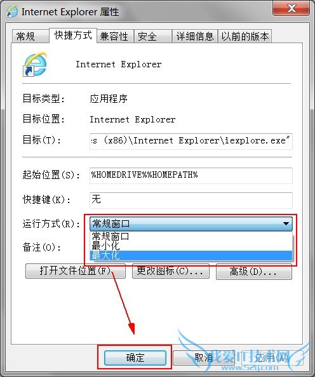Viewport: 315px width, 377px height.
Task: Close the properties dialog with X button
Action: click(x=292, y=8)
